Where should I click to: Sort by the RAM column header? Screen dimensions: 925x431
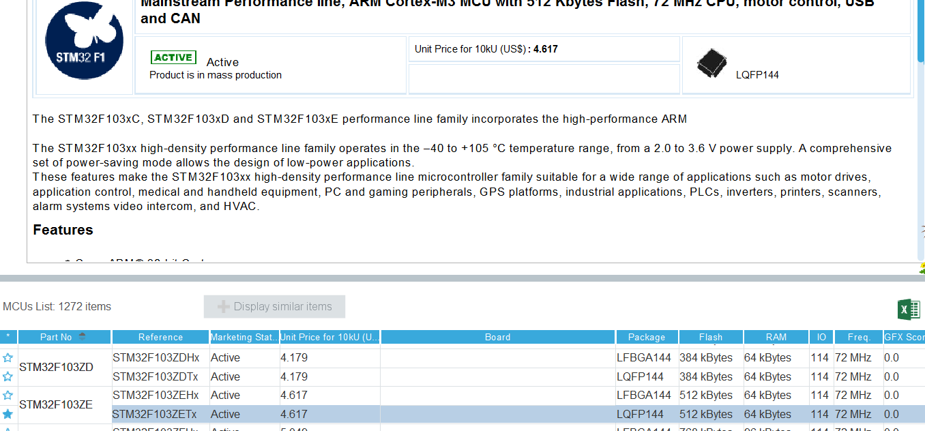776,337
